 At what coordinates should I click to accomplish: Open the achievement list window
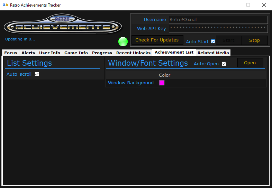[x=250, y=63]
